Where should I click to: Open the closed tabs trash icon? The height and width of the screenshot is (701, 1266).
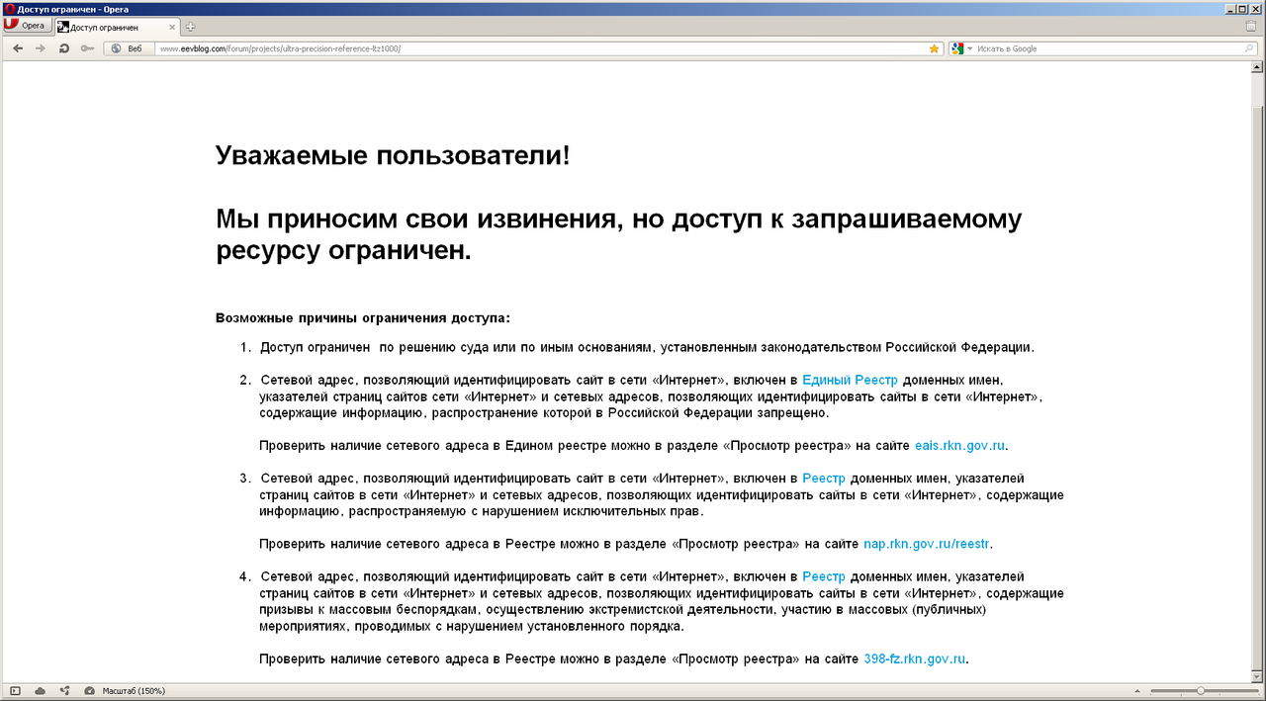[1250, 27]
